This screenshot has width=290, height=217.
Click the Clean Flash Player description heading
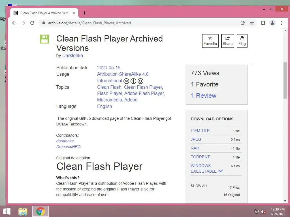pos(99,166)
